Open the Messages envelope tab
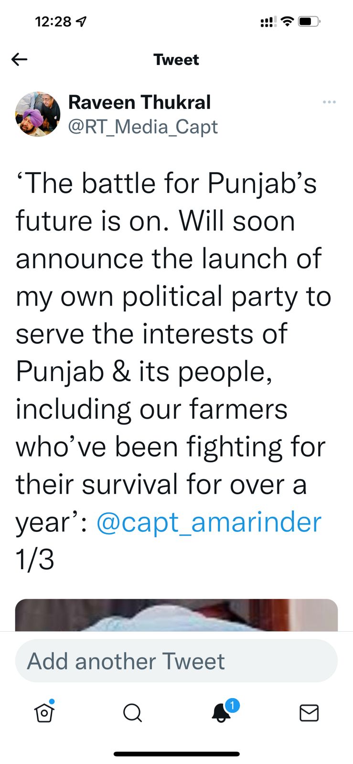 (x=309, y=713)
